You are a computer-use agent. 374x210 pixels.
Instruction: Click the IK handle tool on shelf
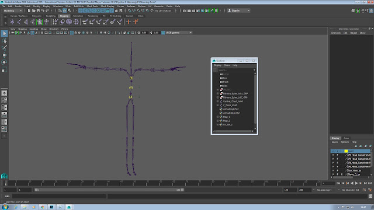[26, 22]
